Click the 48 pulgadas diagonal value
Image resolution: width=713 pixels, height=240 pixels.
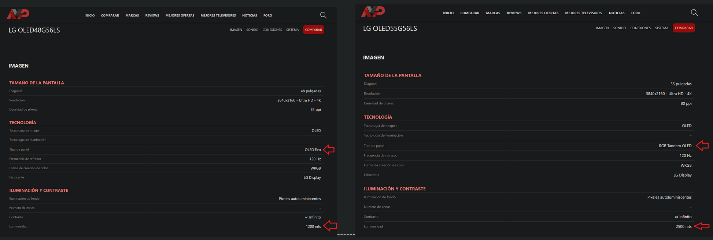(311, 91)
